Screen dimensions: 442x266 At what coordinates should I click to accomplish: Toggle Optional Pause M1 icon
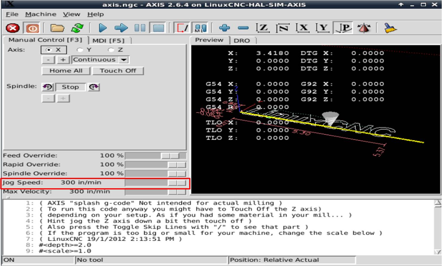coord(200,28)
